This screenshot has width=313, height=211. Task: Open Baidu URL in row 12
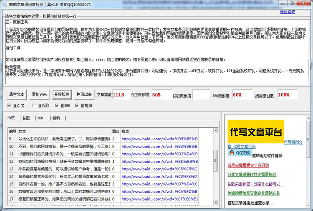tap(159, 161)
